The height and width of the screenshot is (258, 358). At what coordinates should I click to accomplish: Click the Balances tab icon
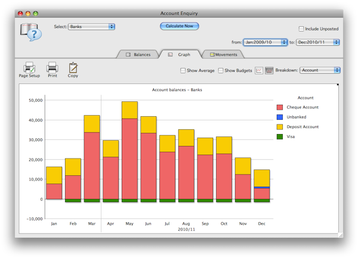(x=128, y=55)
